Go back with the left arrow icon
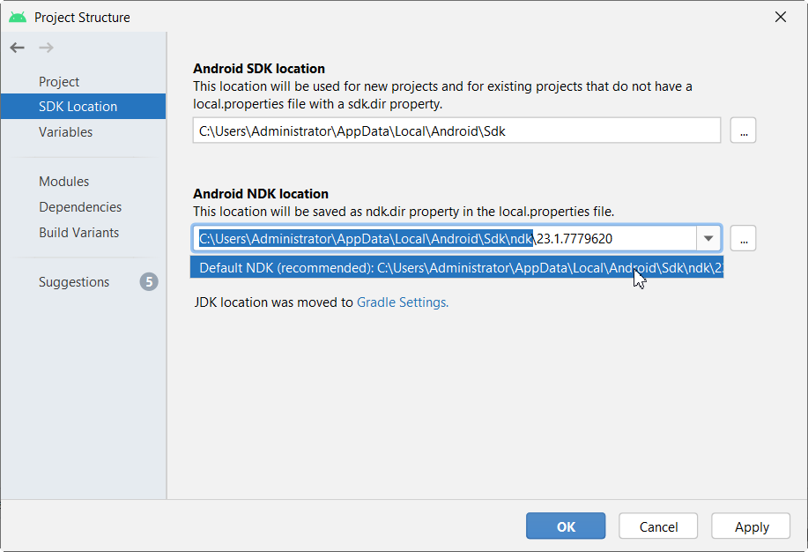Image resolution: width=808 pixels, height=552 pixels. point(17,48)
